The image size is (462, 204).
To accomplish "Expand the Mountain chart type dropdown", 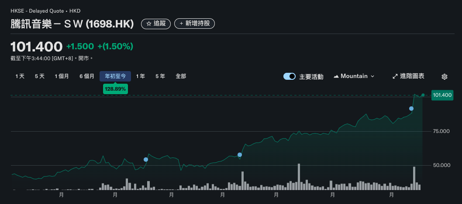I will coord(372,76).
